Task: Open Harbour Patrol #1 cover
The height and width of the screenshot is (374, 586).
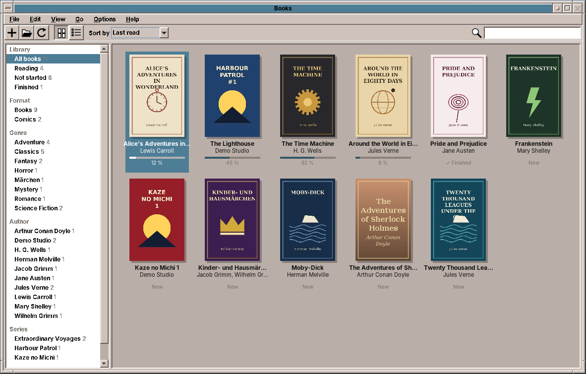Action: pyautogui.click(x=232, y=96)
